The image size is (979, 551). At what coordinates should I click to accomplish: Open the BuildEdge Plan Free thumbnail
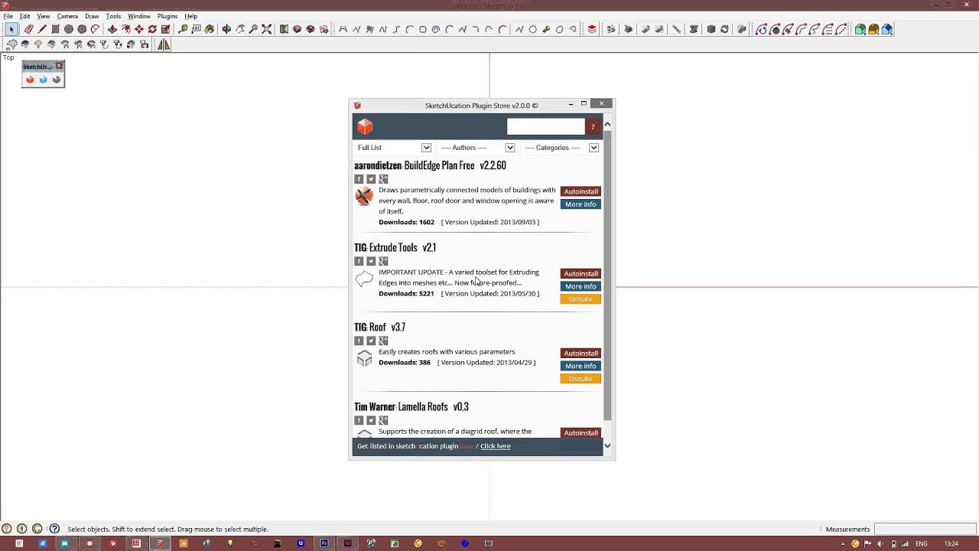tap(364, 197)
